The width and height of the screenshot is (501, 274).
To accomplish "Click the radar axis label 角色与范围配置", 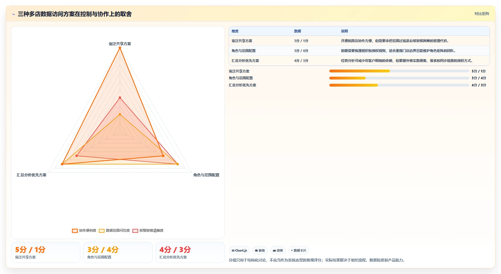I will tap(206, 175).
